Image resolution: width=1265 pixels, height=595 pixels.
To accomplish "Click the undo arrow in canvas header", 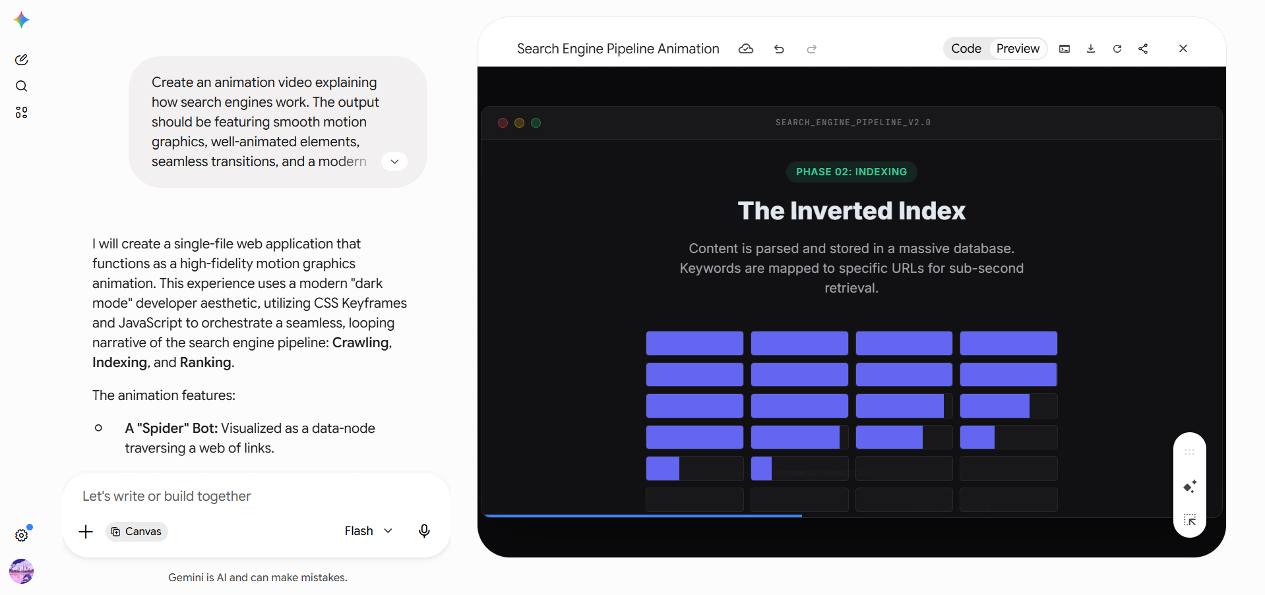I will click(779, 49).
